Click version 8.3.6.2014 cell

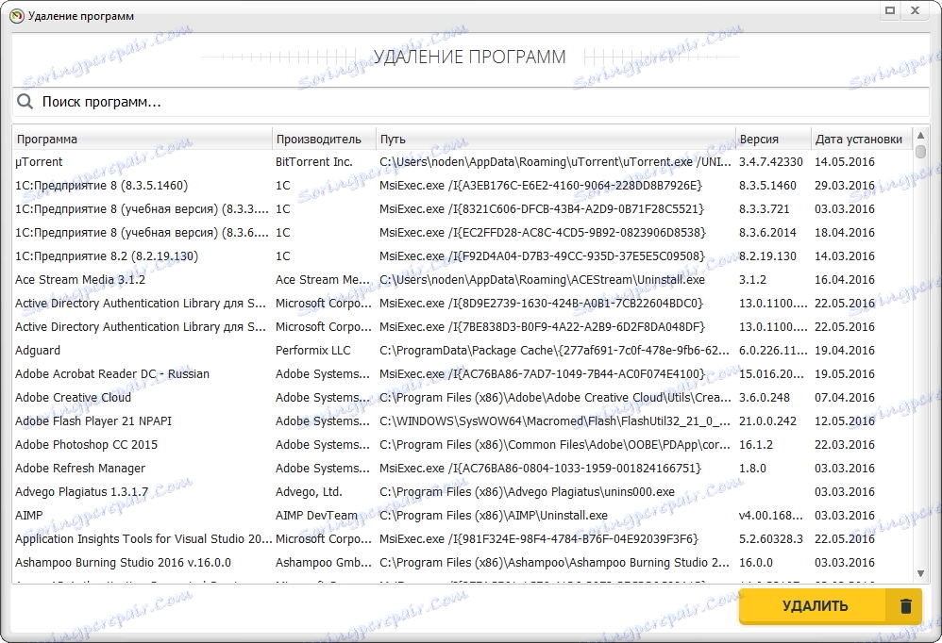767,233
